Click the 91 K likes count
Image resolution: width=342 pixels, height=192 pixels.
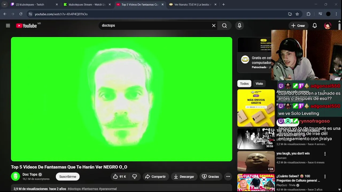123,177
